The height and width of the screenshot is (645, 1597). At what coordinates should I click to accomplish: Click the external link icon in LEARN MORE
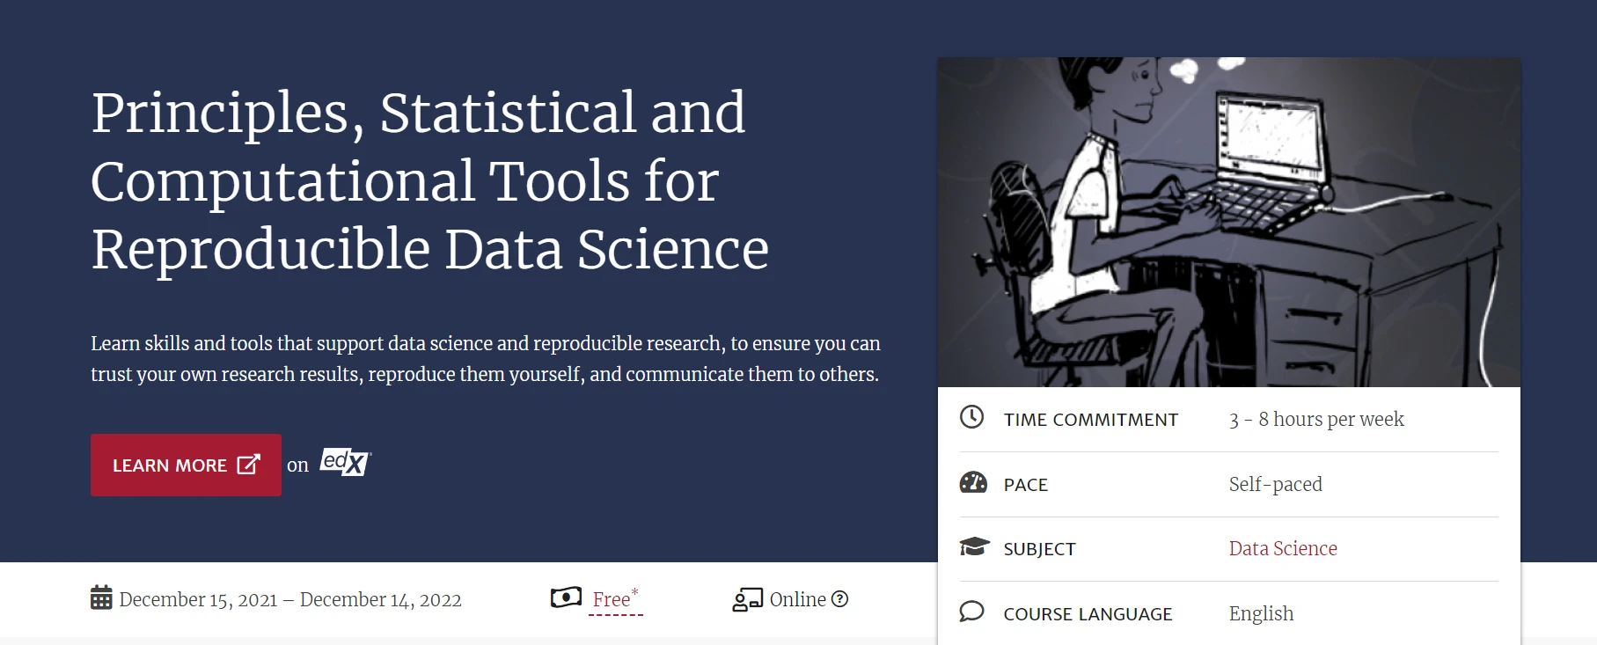(x=249, y=464)
